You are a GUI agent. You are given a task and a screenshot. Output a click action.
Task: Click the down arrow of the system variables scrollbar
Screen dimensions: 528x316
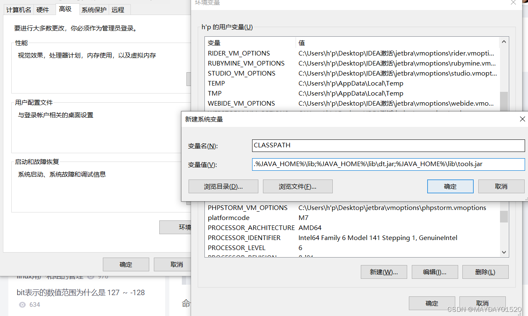[x=504, y=252]
